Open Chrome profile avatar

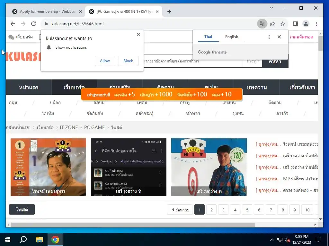306,24
